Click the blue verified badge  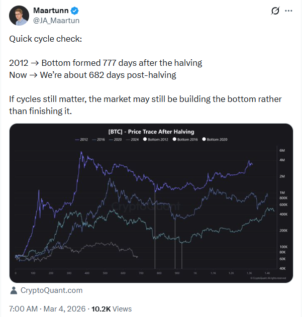point(75,11)
